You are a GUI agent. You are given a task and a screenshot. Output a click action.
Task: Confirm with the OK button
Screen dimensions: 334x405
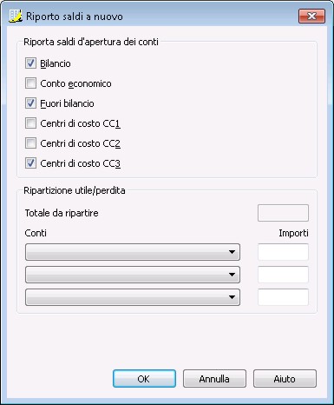(144, 379)
